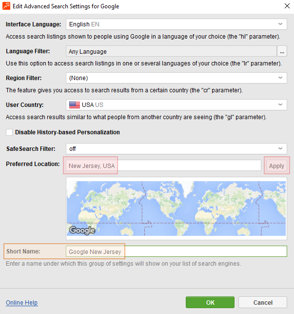Screen dimensions: 294x314
Task: Click the world map preview
Action: [x=176, y=209]
